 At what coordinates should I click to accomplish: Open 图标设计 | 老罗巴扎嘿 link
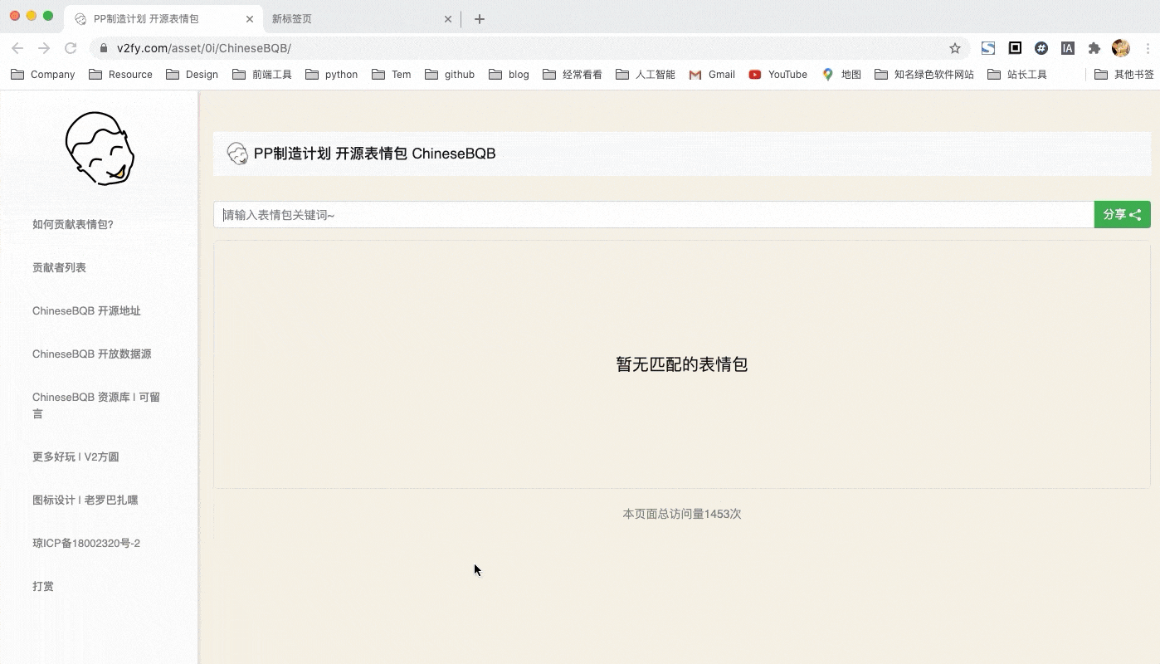[x=85, y=500]
